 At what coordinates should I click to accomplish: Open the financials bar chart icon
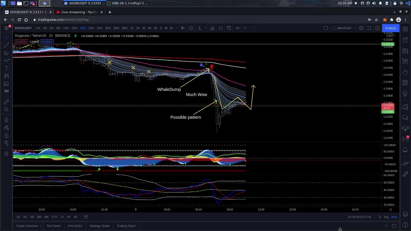coord(212,28)
